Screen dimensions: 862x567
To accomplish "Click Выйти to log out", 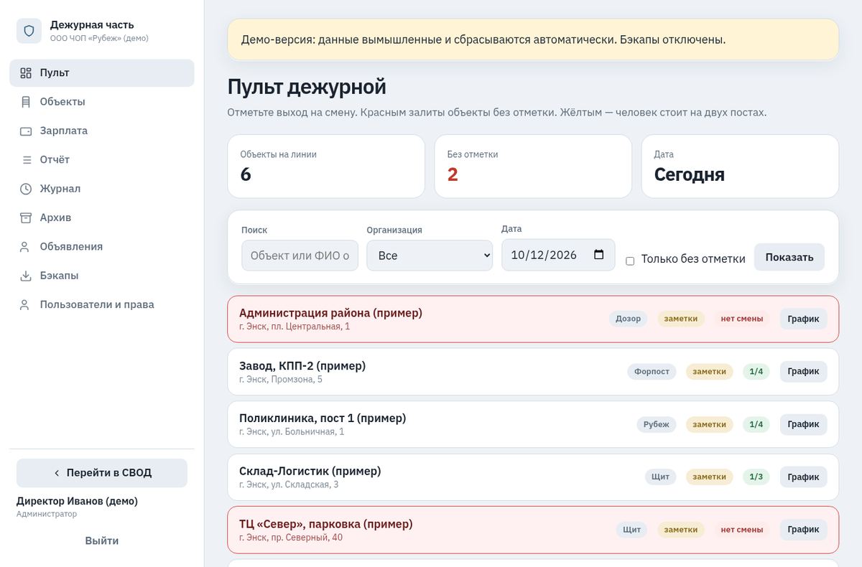I will (102, 540).
